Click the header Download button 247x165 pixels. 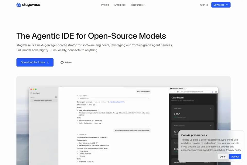pos(221,5)
